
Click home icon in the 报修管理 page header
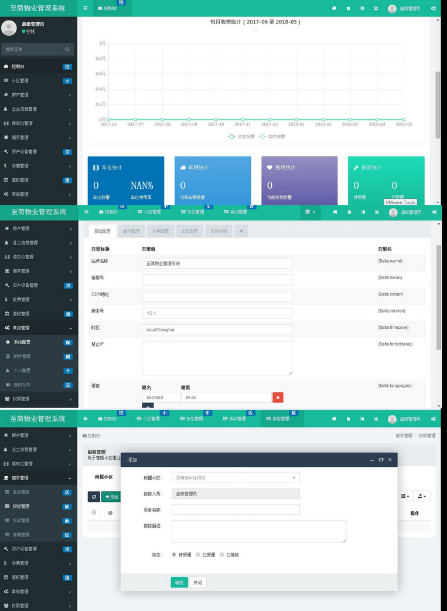click(334, 419)
